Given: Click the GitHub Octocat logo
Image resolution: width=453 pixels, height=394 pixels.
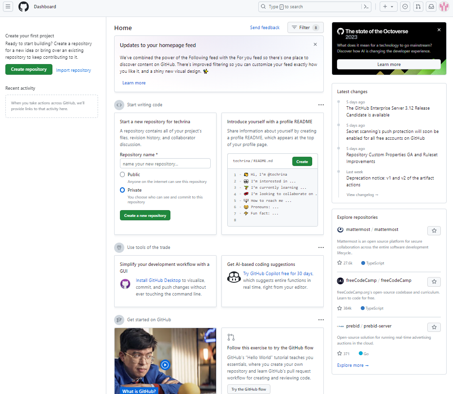Looking at the screenshot, I should (23, 6).
